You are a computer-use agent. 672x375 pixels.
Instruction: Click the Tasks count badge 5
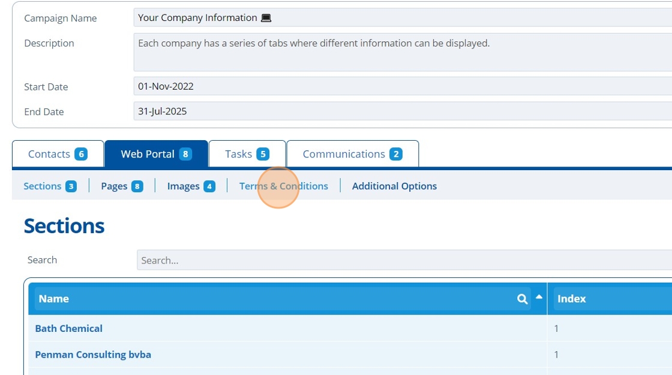coord(263,154)
